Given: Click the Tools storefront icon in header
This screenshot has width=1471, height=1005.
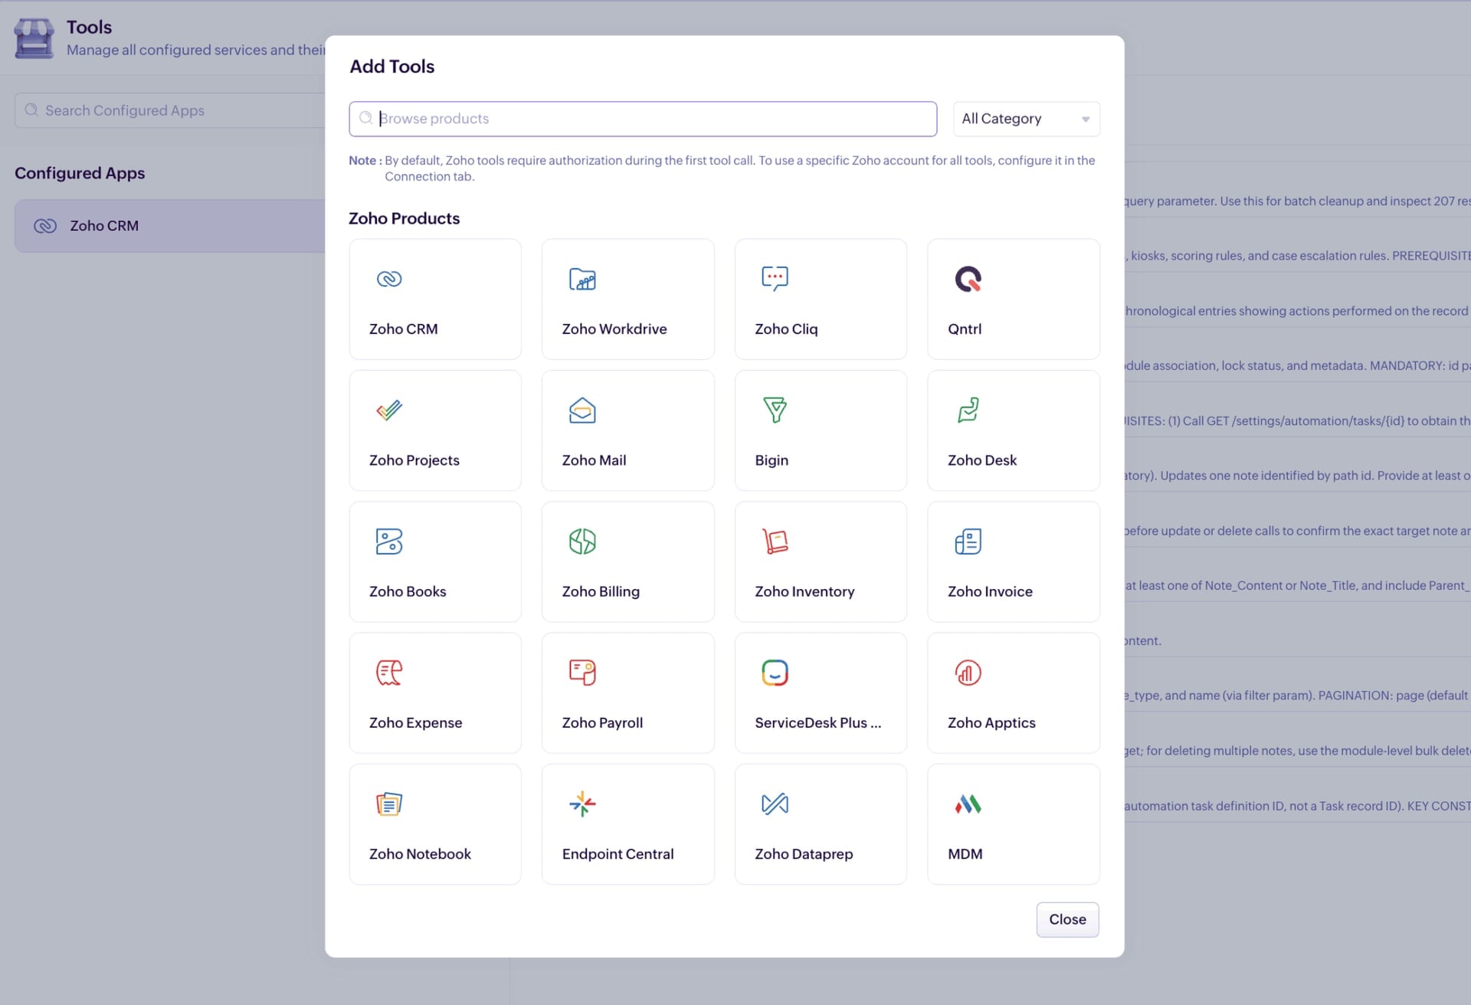Looking at the screenshot, I should (34, 38).
